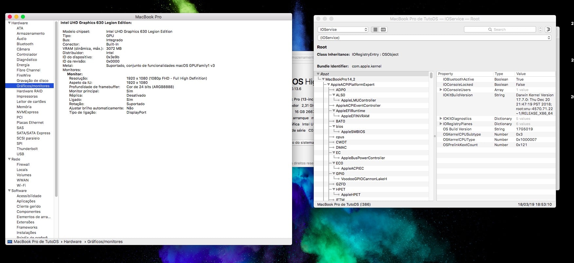Open NVMExpress in the sidebar
This screenshot has height=263, width=574.
(x=28, y=112)
